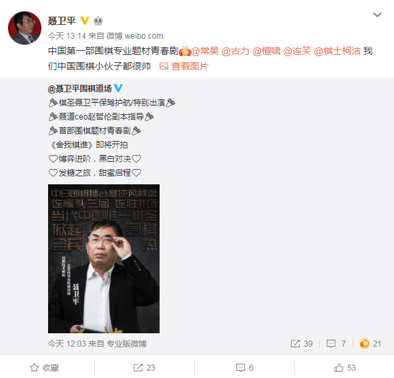Viewport: 394px width, 378px height.
Task: Click the crown membership icon
Action: [98, 21]
